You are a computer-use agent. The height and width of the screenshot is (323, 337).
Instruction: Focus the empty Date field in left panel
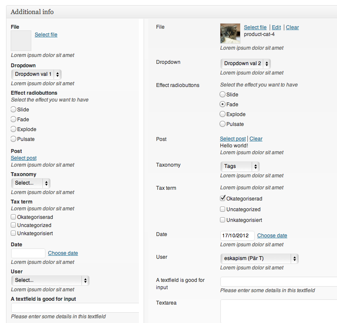(x=28, y=253)
